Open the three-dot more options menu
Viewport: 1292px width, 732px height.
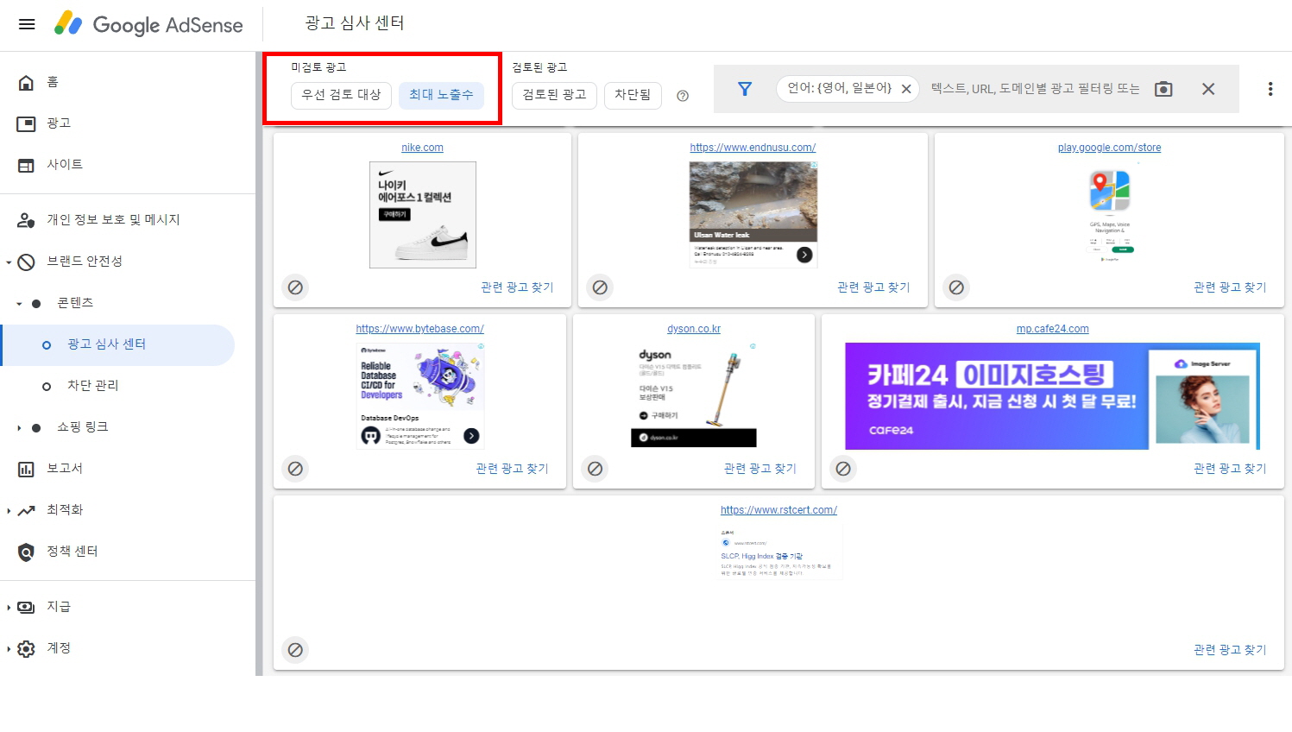pos(1270,89)
